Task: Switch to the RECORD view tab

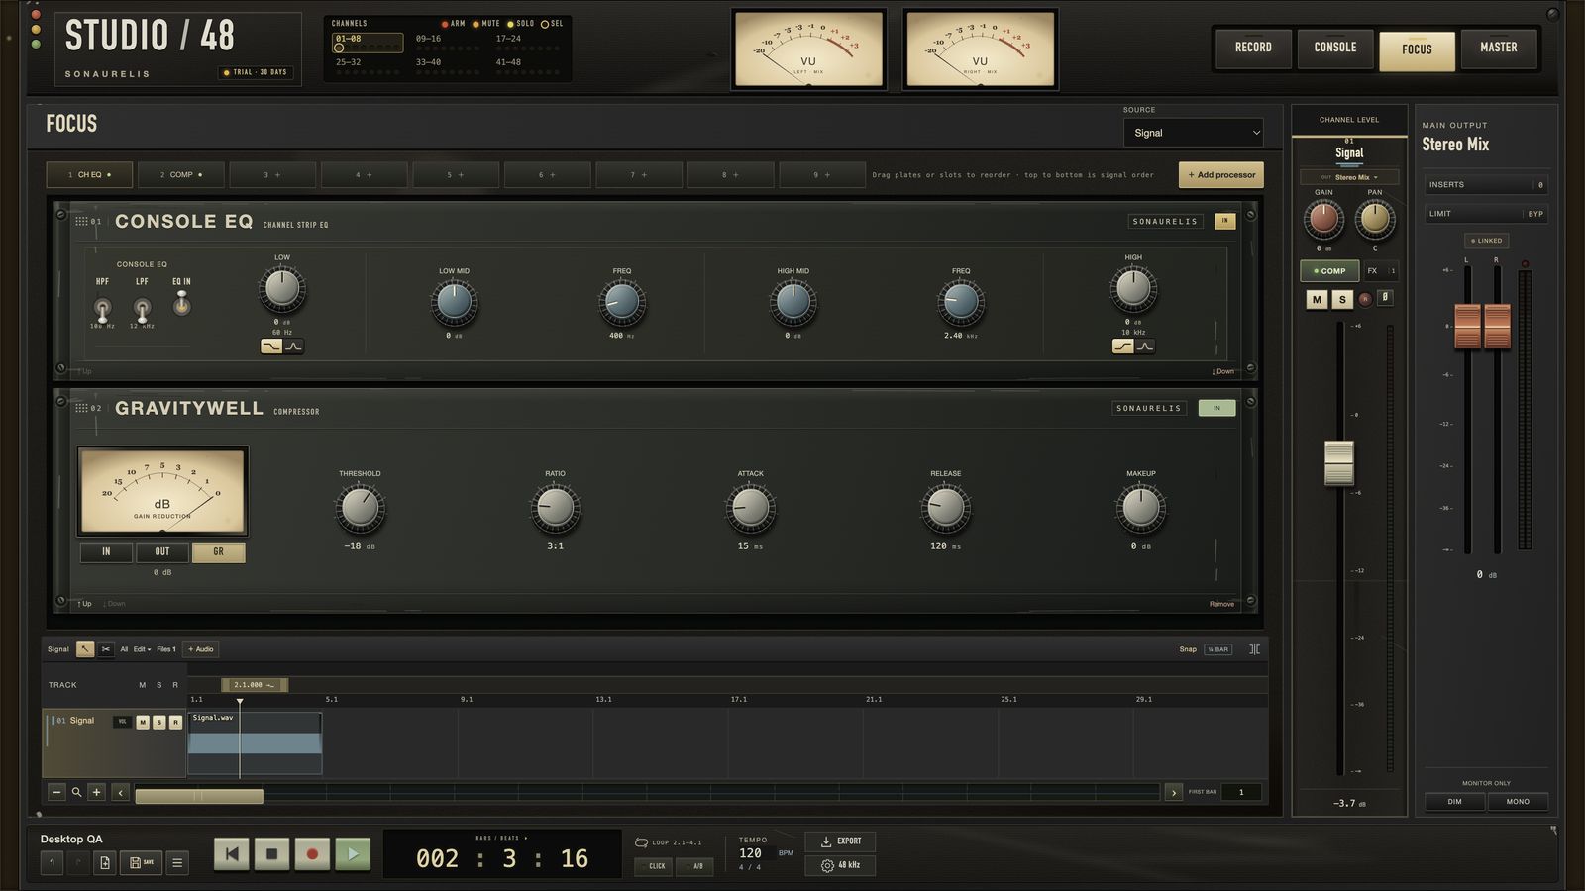Action: tap(1253, 48)
